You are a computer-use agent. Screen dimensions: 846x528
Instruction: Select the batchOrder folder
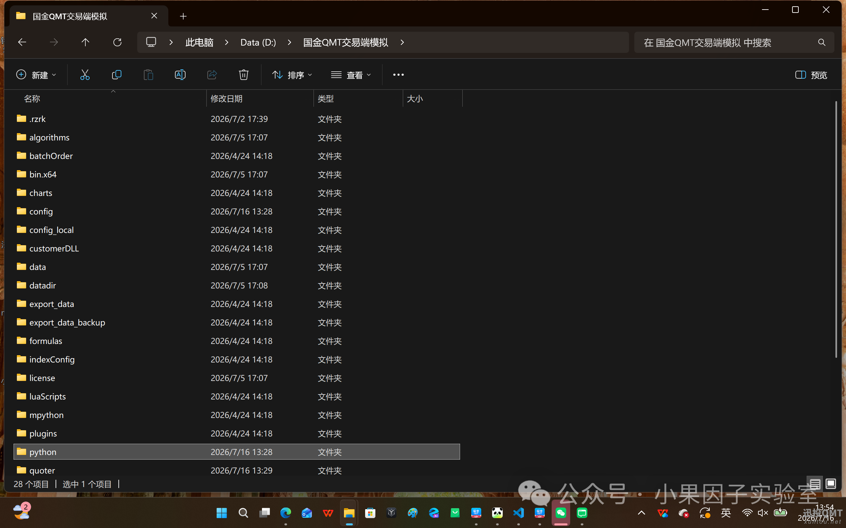click(236, 156)
